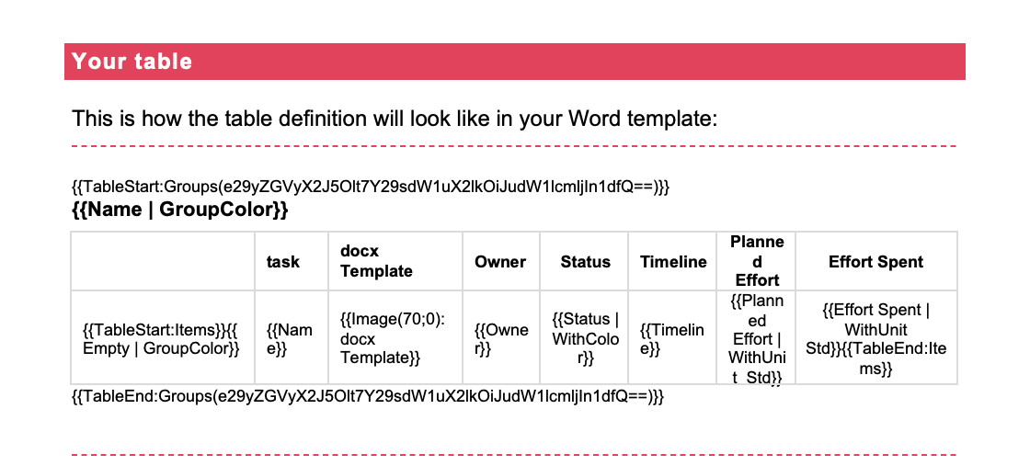Viewport: 1030px width, 466px height.
Task: Select the 'Owner' column header
Action: 500,262
